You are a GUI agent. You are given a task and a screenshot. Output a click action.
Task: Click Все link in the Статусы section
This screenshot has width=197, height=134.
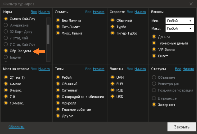tap(178, 69)
